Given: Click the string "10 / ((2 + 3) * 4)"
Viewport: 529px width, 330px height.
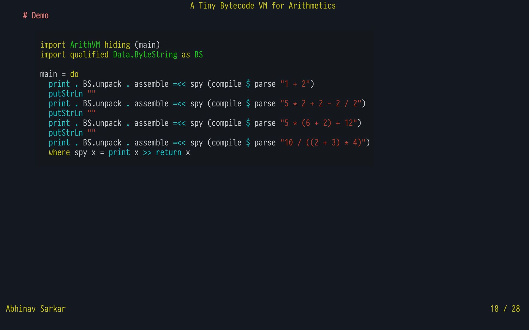Looking at the screenshot, I should [323, 143].
